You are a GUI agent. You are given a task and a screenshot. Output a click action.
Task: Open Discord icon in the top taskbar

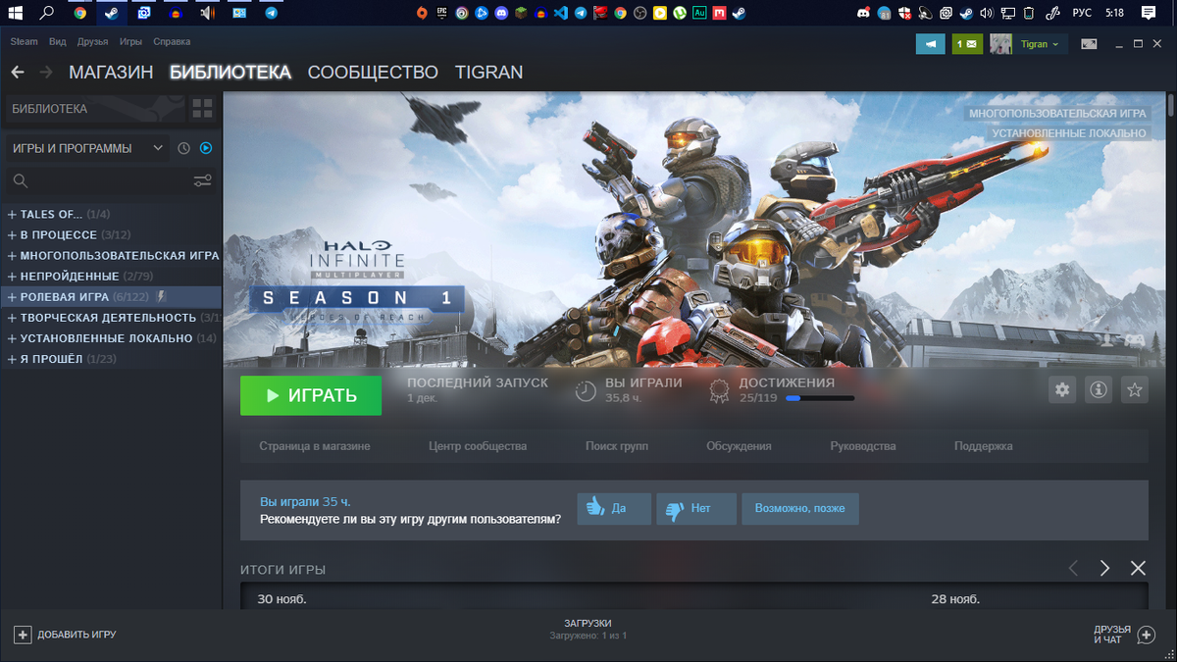pyautogui.click(x=501, y=13)
